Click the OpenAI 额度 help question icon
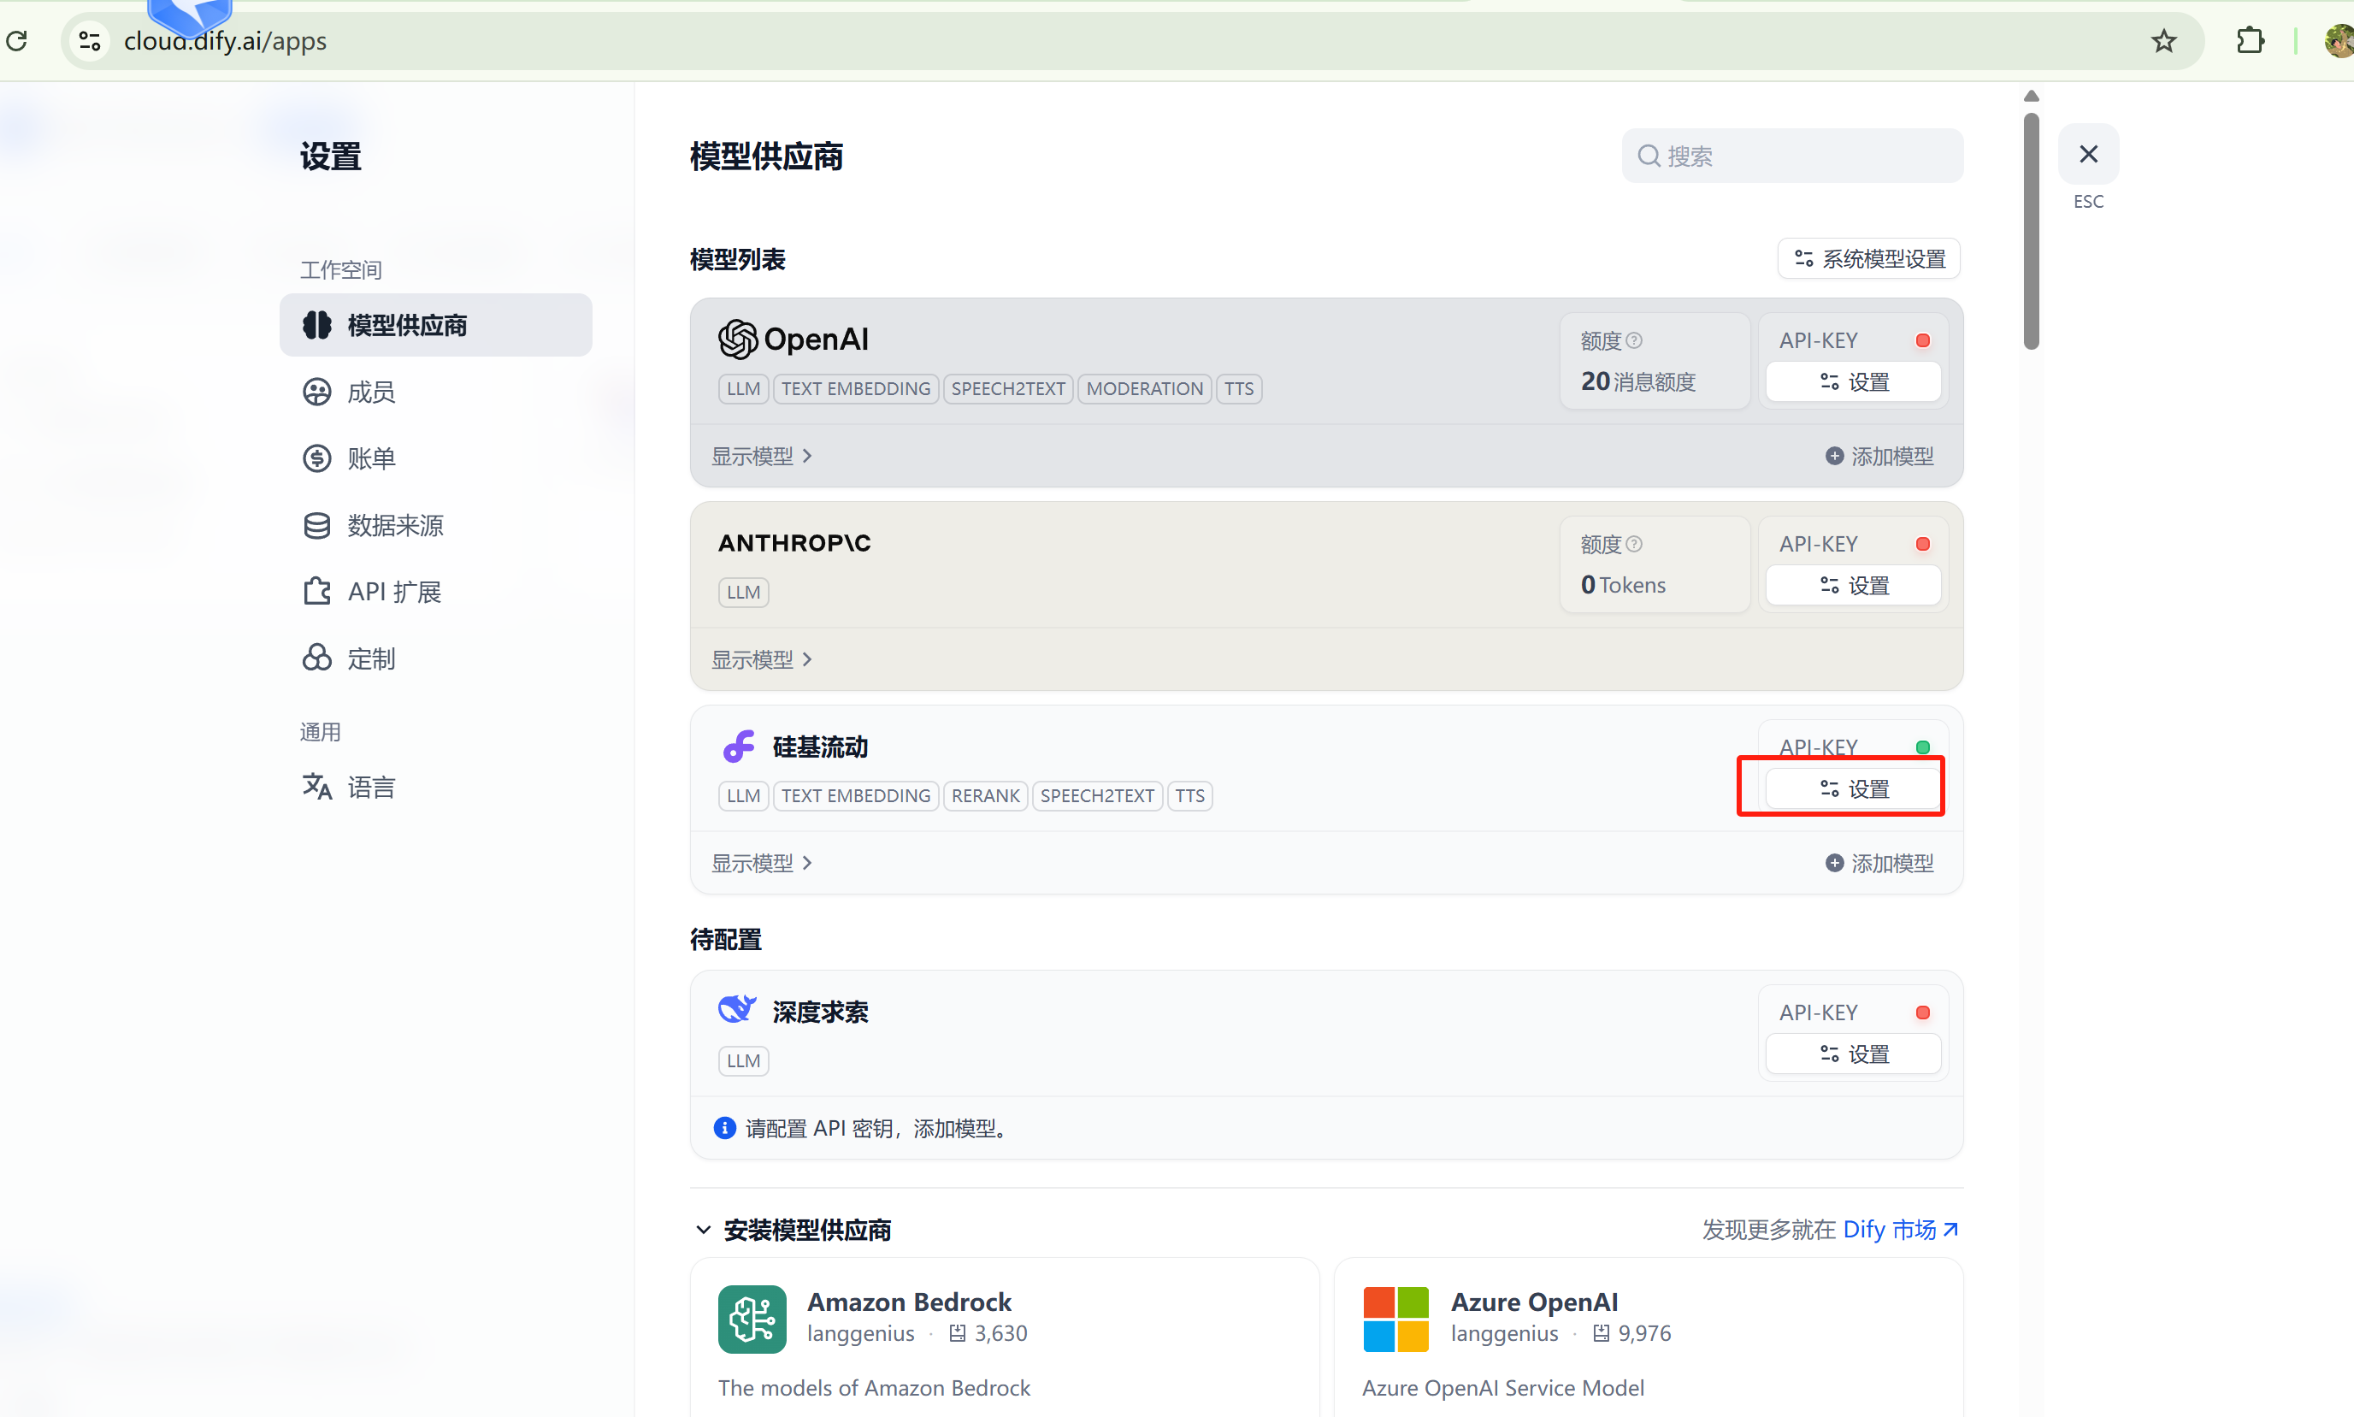 [1634, 341]
